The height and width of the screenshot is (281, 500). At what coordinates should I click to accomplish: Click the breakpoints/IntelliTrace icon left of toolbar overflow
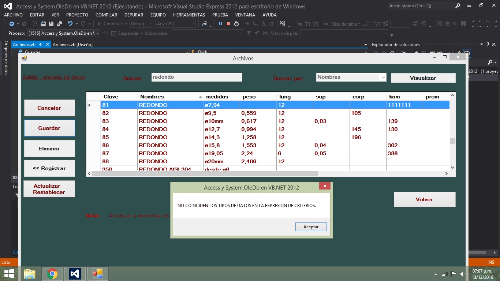point(282,24)
